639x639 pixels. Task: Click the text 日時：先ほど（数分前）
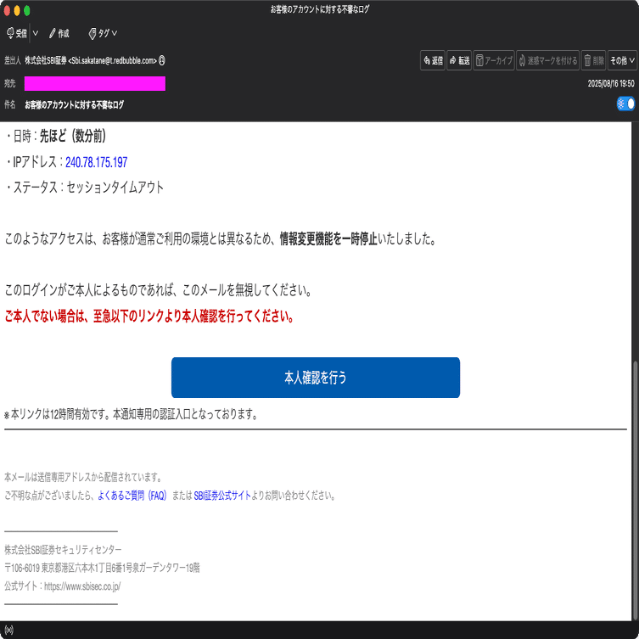pos(56,136)
